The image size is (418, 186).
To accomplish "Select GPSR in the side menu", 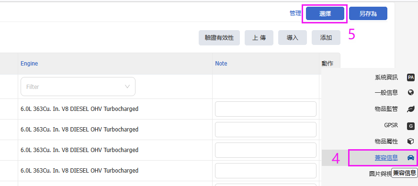I will pos(391,125).
